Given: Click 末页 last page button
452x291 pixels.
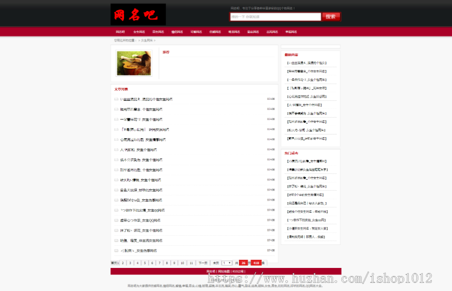Looking at the screenshot, I should (216, 263).
